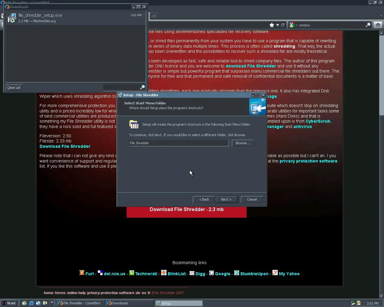Click the Digg bookmarking icon
Screen dimensions: 384x307
pyautogui.click(x=192, y=273)
